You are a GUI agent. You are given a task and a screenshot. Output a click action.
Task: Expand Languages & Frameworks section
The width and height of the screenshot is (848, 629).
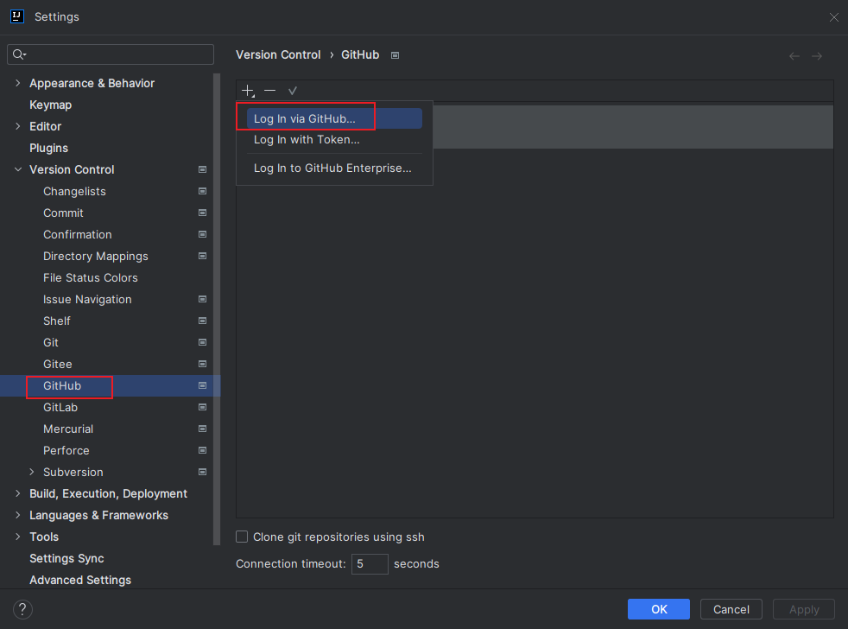click(18, 515)
